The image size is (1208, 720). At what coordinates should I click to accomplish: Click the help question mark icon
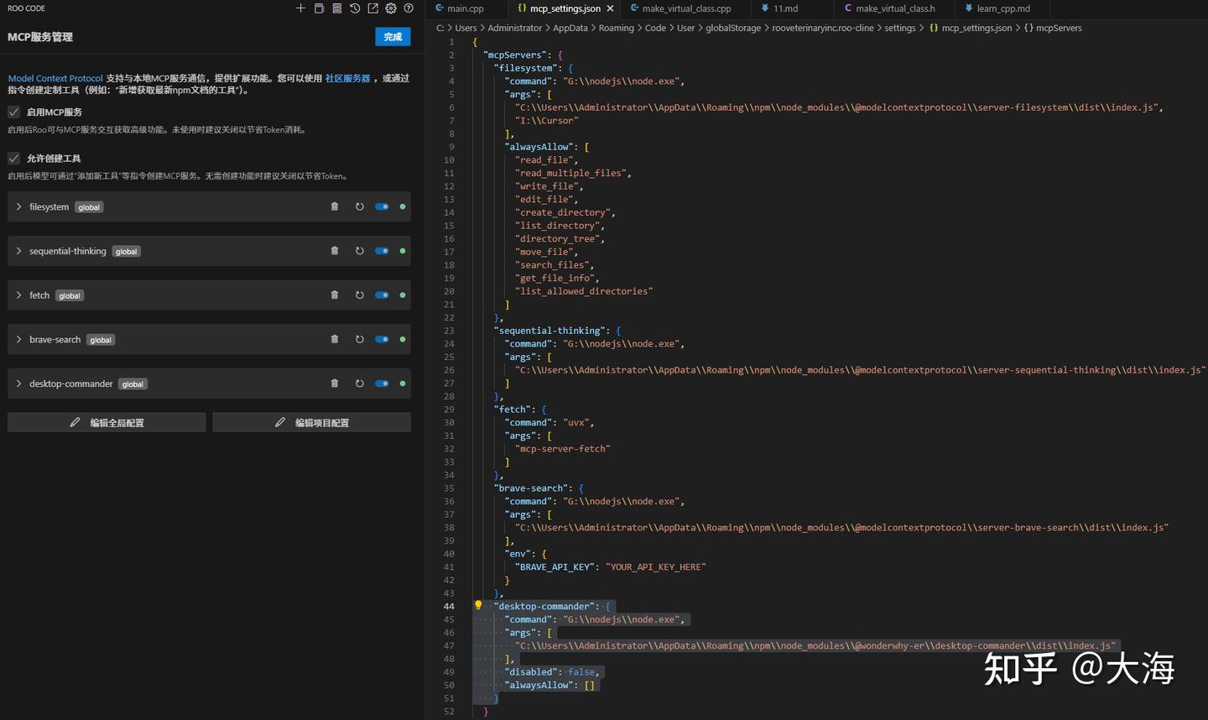409,8
